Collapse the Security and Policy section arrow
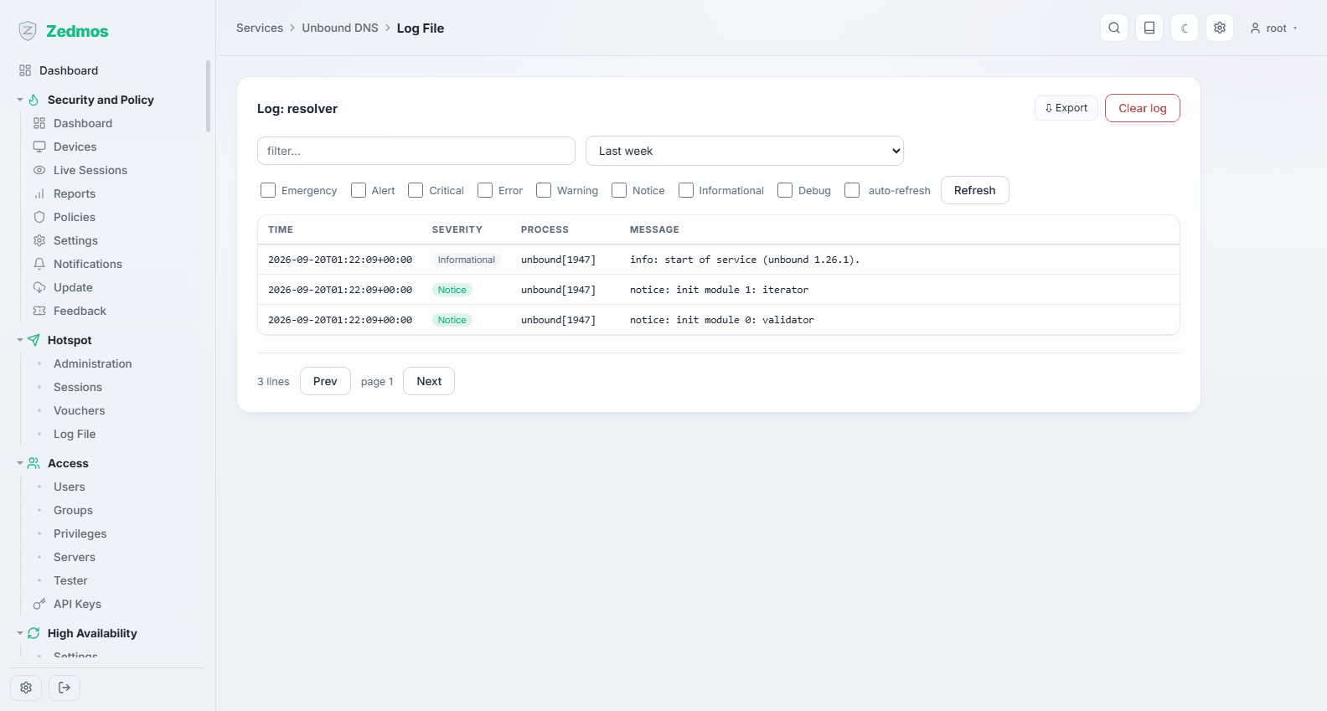Image resolution: width=1327 pixels, height=711 pixels. (x=20, y=100)
